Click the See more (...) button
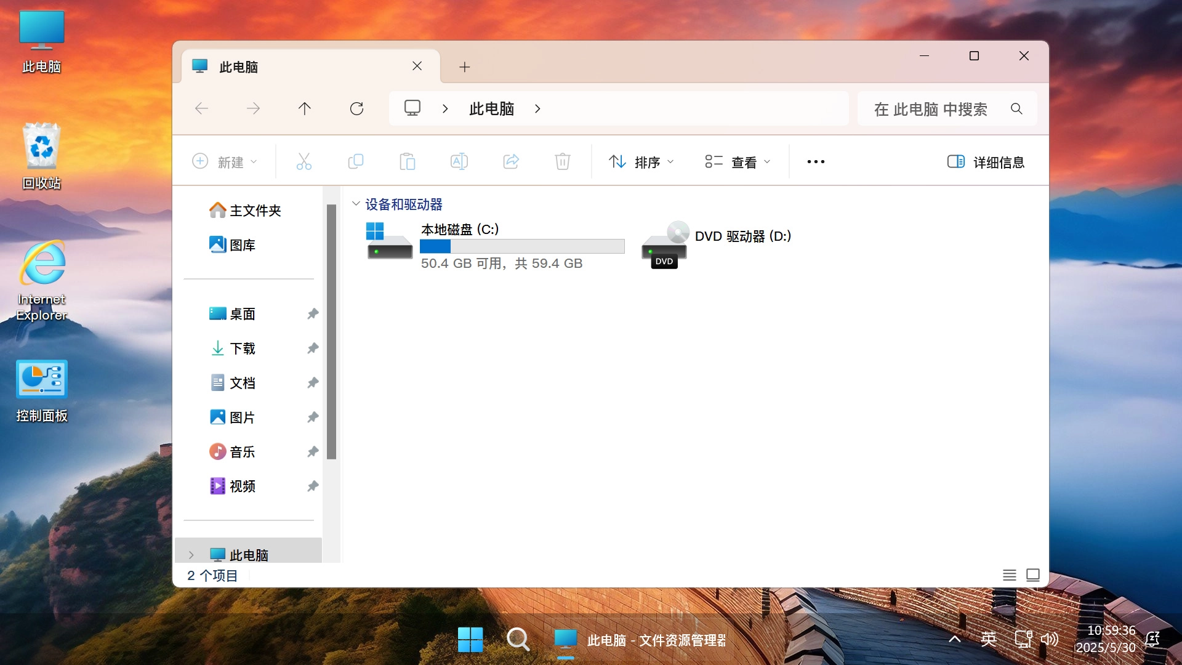 (815, 161)
